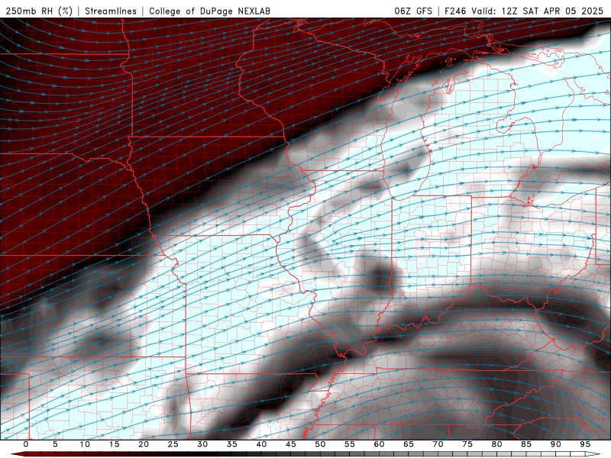Click the '85' color scale label
The image size is (611, 458).
click(526, 444)
